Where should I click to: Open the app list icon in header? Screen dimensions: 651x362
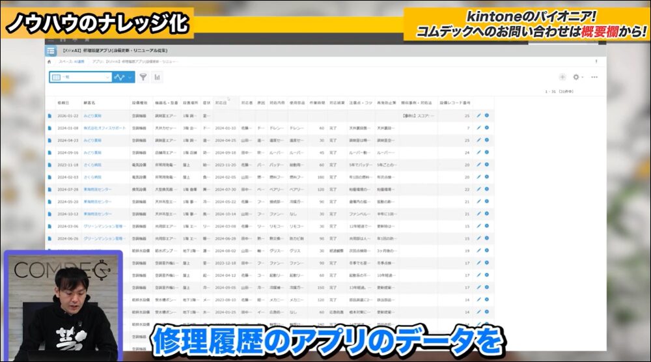pyautogui.click(x=51, y=51)
